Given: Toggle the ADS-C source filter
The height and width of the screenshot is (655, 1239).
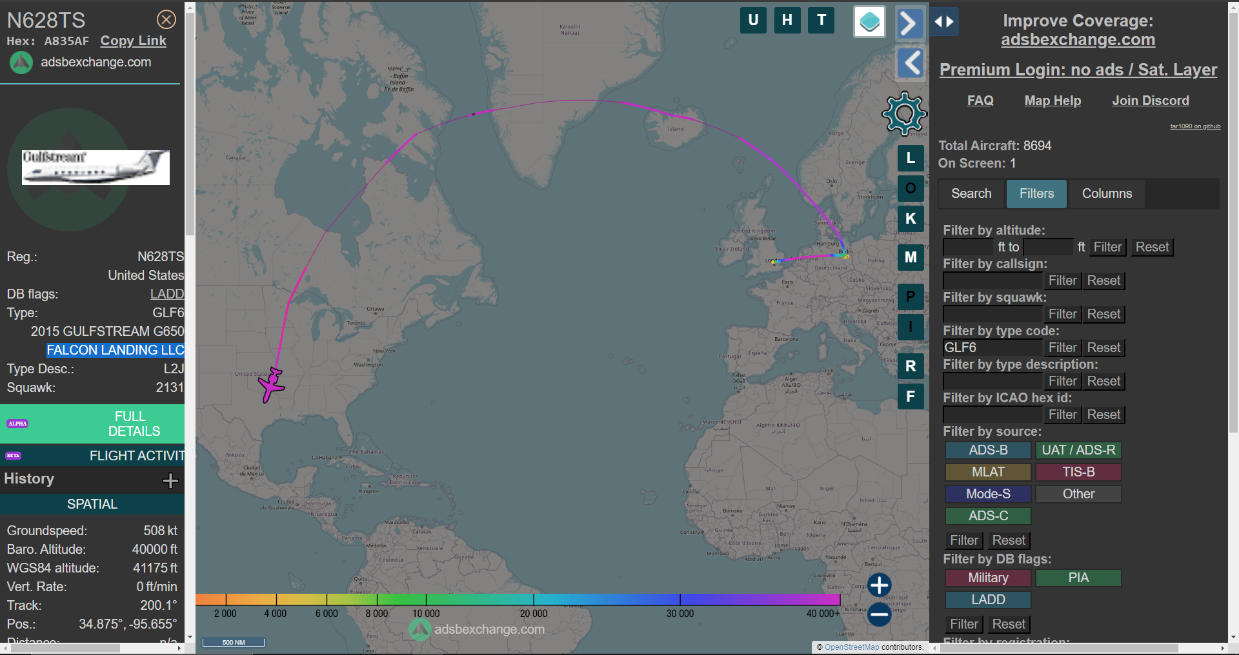Looking at the screenshot, I should (988, 516).
